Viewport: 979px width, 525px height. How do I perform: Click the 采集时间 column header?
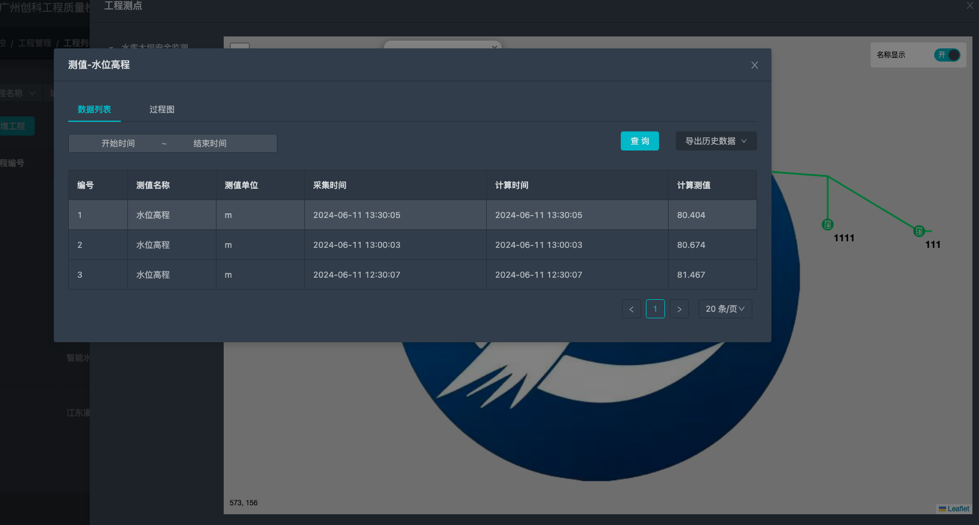pyautogui.click(x=330, y=185)
